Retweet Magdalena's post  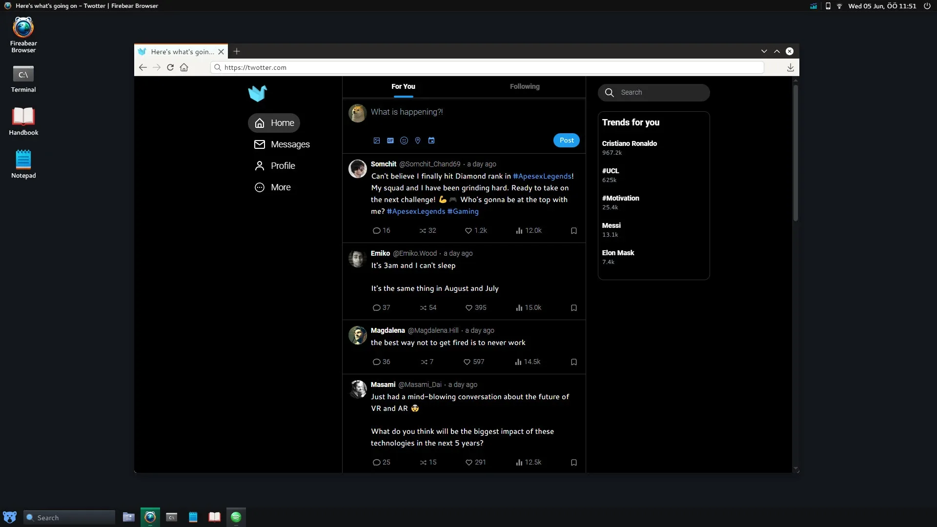(x=424, y=362)
